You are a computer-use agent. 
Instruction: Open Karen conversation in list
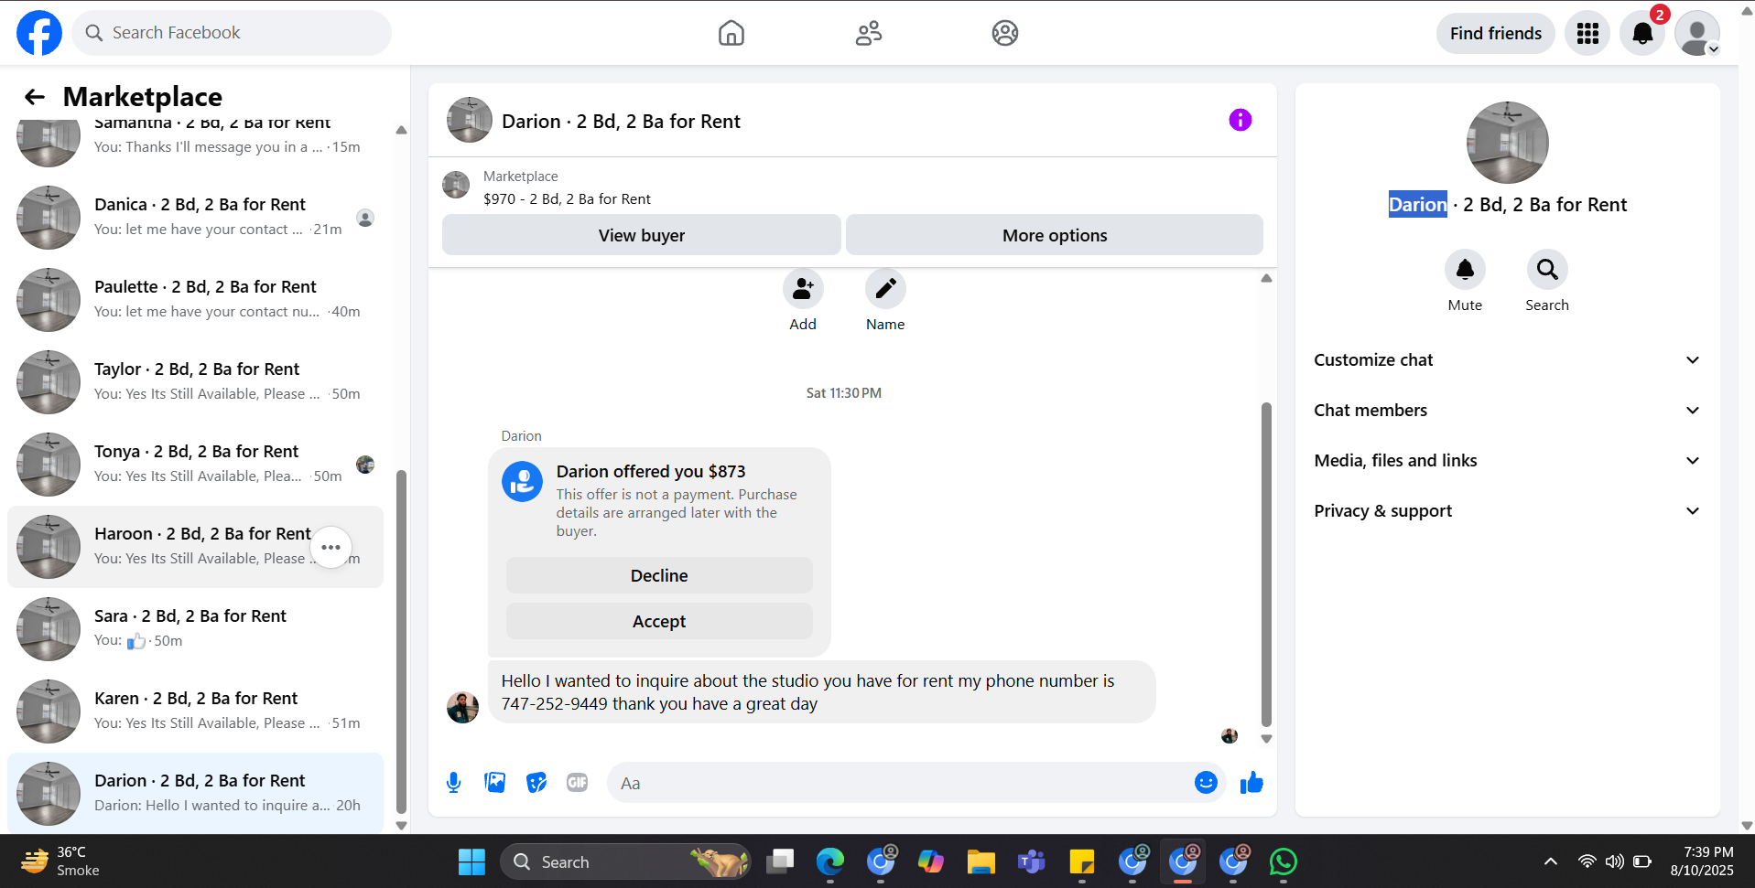coord(195,711)
